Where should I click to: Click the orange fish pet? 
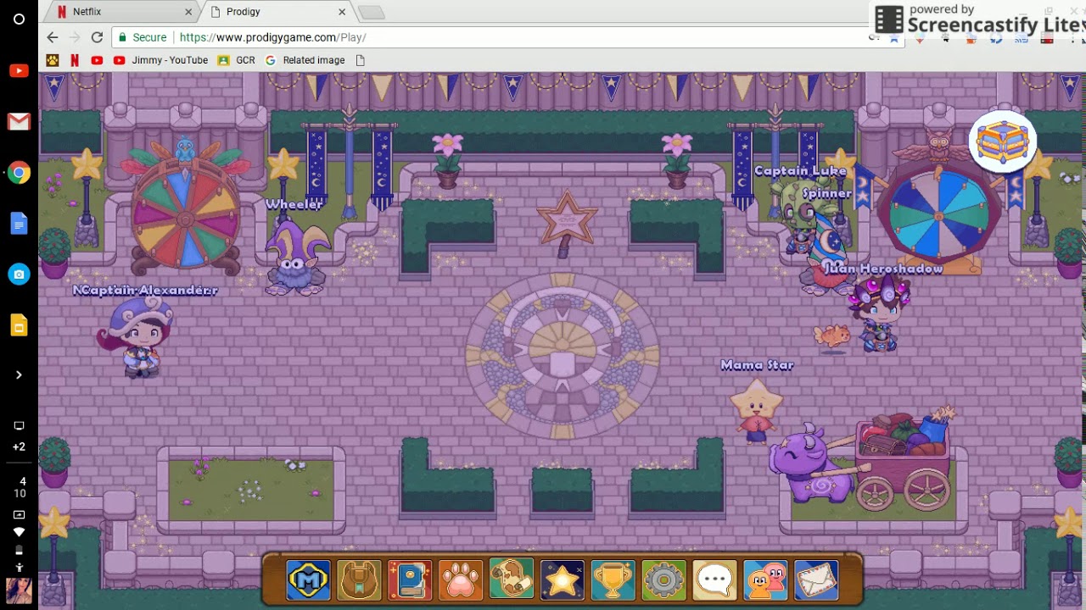(x=832, y=336)
